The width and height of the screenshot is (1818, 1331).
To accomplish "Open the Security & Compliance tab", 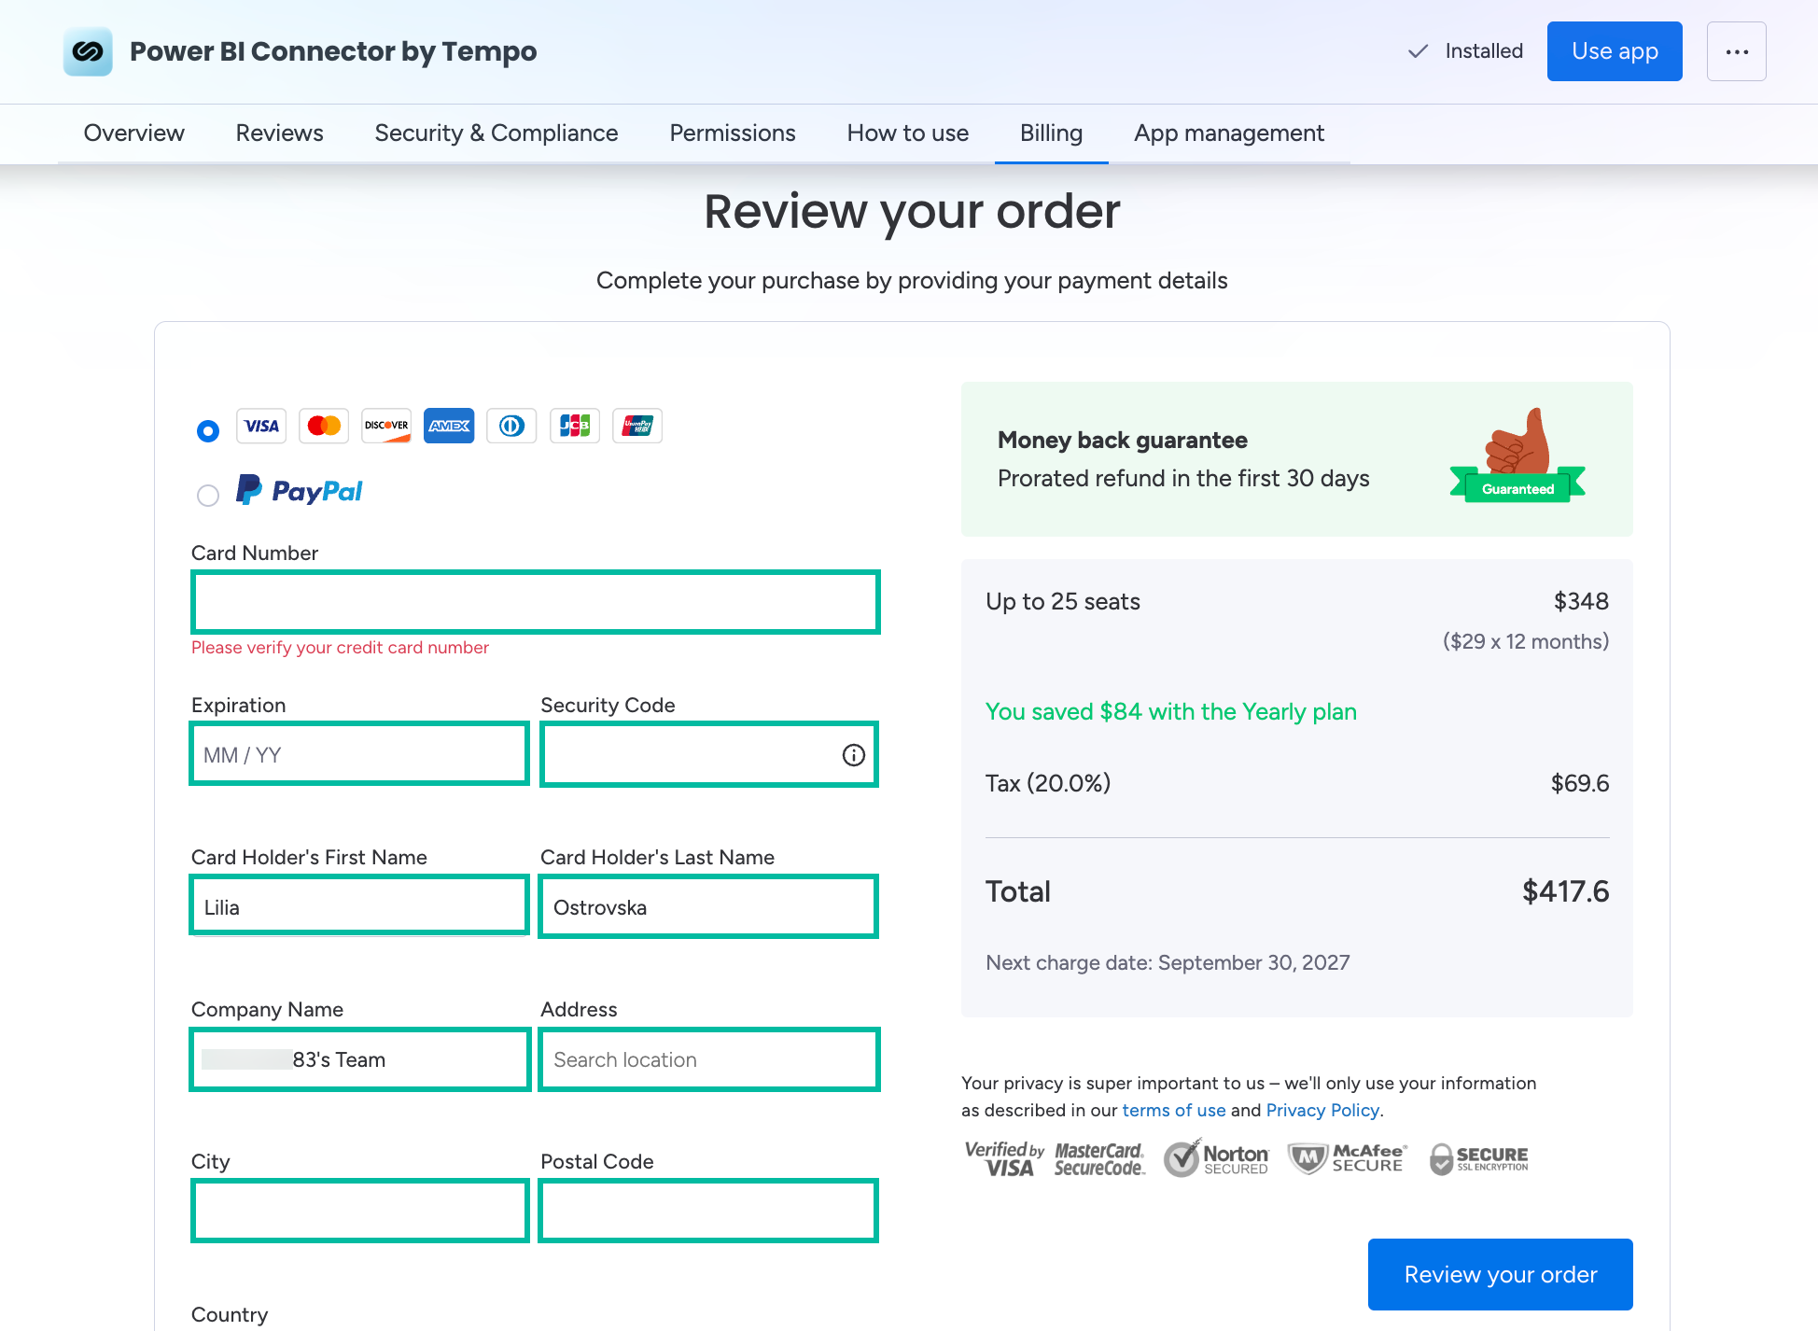I will [496, 133].
